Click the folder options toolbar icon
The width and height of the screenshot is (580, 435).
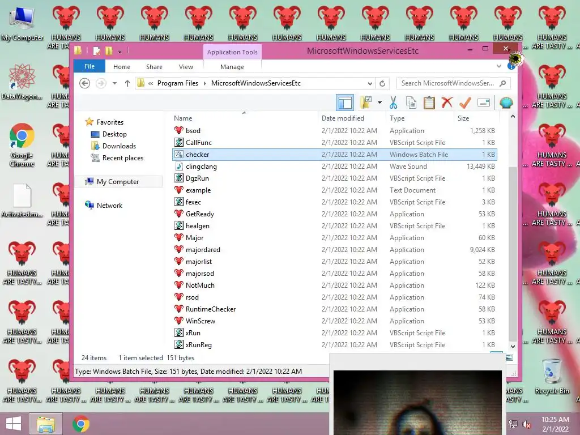click(x=366, y=103)
